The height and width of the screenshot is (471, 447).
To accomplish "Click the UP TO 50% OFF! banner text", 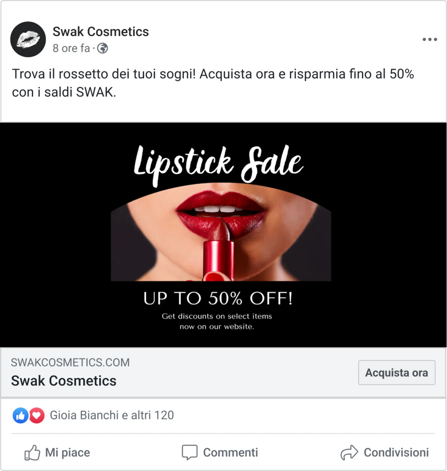I will point(218,298).
